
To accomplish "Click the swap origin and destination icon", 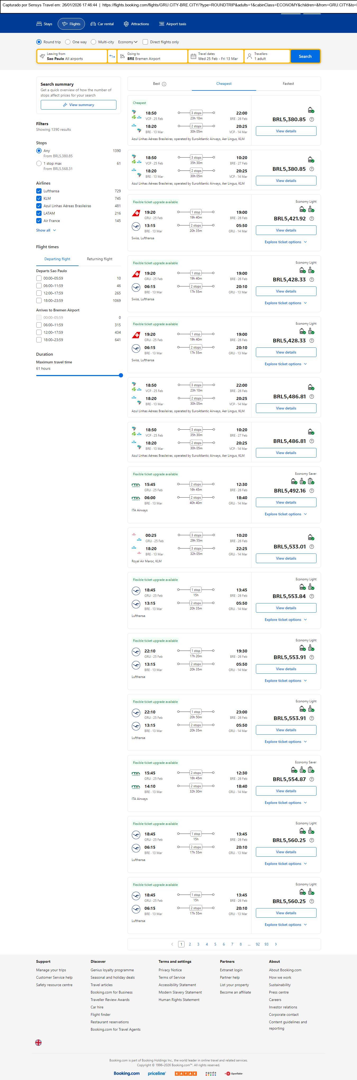I will pos(112,56).
